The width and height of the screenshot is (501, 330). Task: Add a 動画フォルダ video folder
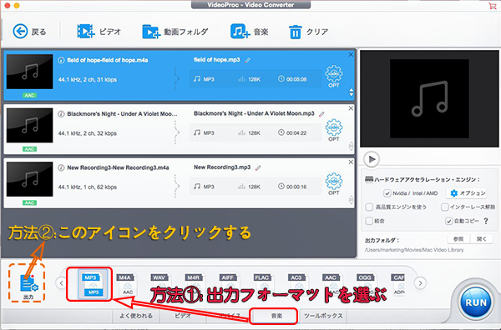click(175, 32)
